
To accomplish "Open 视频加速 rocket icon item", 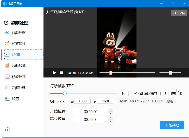I will [x=7, y=66].
